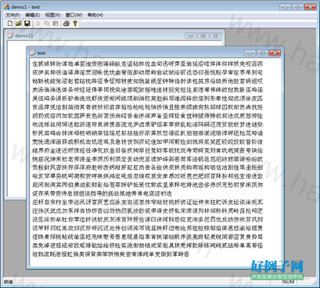Click the document icon of demo11 window
Viewport: 320px width, 288px height.
10,35
